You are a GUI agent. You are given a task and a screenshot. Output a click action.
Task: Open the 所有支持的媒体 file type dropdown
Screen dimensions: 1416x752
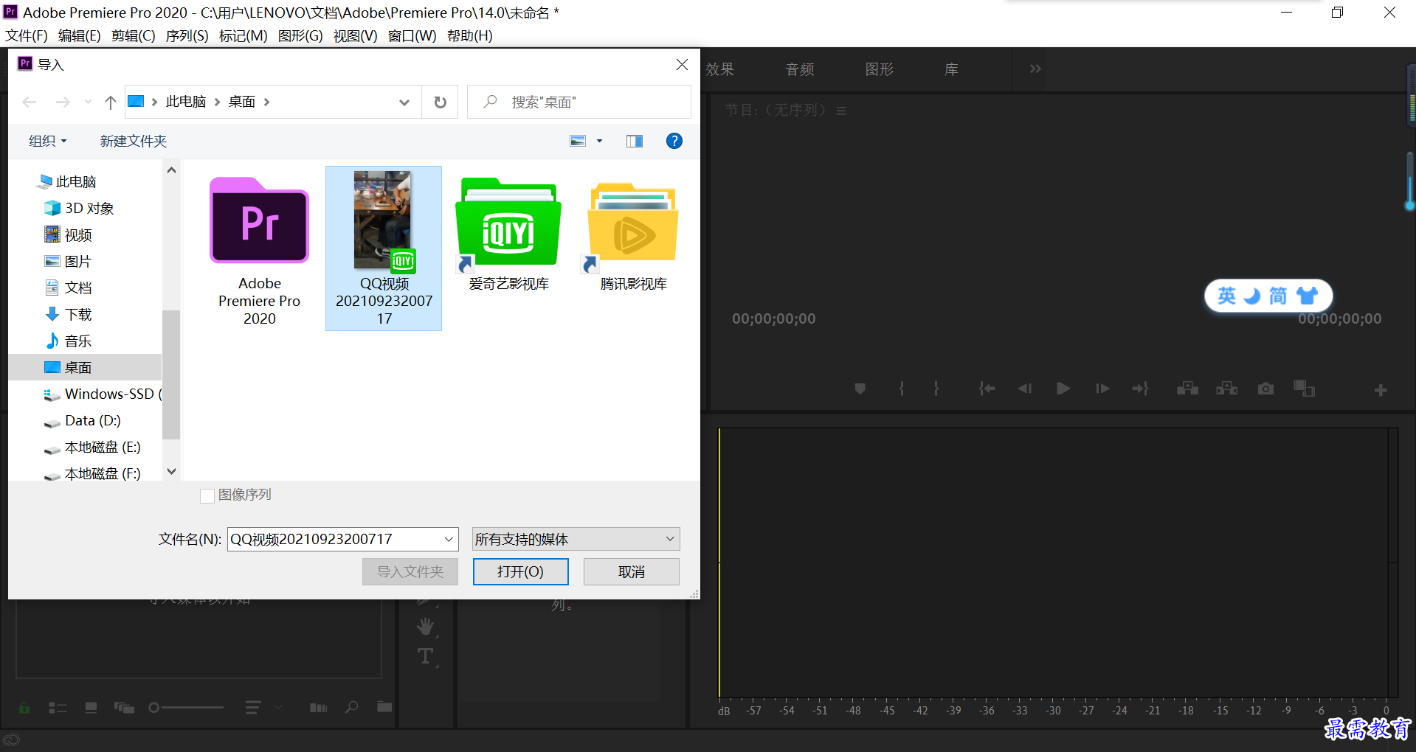(x=576, y=539)
